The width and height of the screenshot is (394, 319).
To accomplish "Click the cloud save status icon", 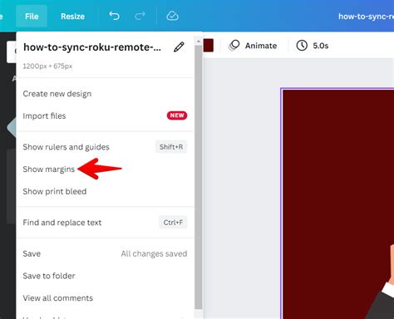I will (x=172, y=16).
